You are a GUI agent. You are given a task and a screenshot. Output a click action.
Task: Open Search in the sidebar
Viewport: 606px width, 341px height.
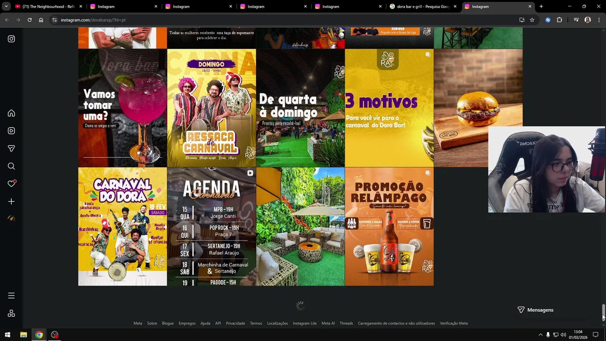click(x=11, y=166)
